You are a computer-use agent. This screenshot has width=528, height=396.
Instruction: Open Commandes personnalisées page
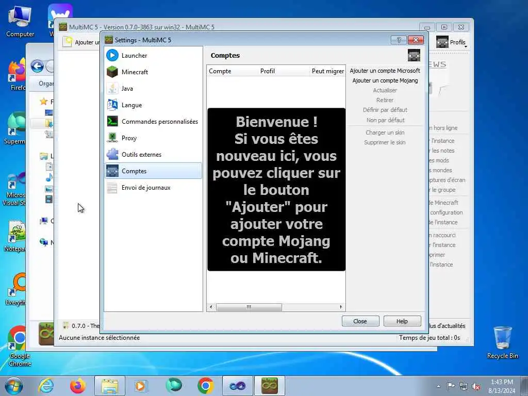click(153, 121)
